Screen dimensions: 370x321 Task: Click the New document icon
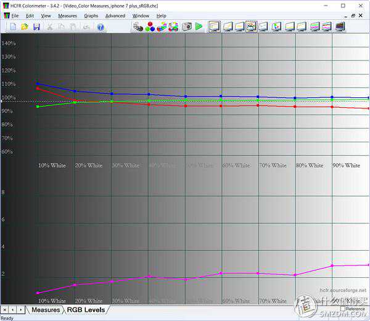point(13,27)
